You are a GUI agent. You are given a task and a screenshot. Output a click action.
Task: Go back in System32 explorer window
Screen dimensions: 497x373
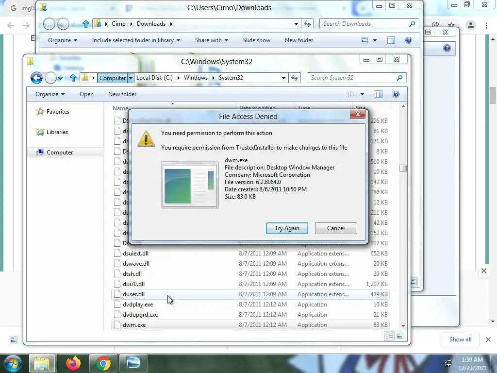[36, 78]
